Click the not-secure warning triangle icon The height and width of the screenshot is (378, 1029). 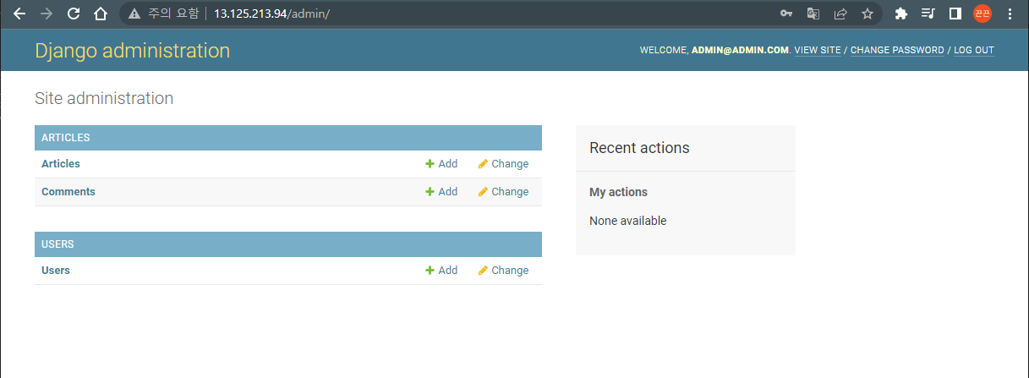[134, 14]
